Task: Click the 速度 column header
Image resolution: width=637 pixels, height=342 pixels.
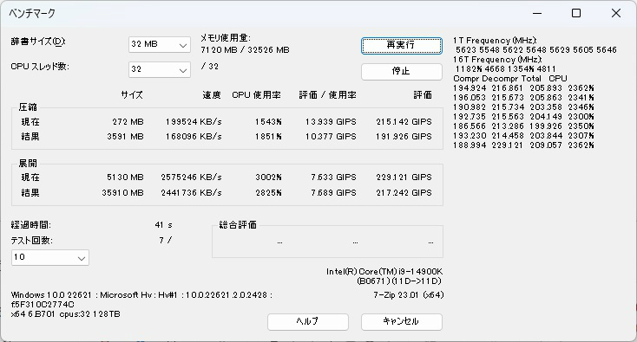Action: pos(212,95)
